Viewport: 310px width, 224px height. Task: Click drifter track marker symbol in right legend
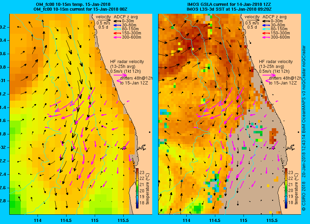267,81
